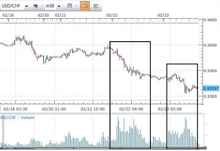The width and height of the screenshot is (220, 151).
Task: Open the m30 timeframe dropdown arrow
Action: pos(59,6)
